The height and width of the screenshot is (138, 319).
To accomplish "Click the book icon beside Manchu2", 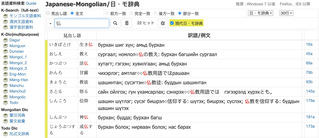I will (5, 91).
